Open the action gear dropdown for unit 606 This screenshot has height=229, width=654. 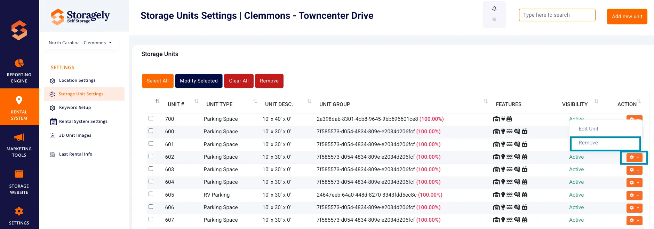point(634,208)
